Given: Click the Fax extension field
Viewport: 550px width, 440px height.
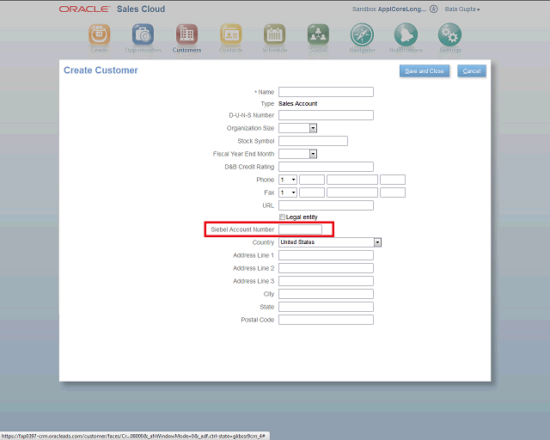Looking at the screenshot, I should click(393, 192).
